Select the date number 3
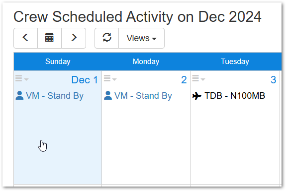 click(273, 80)
